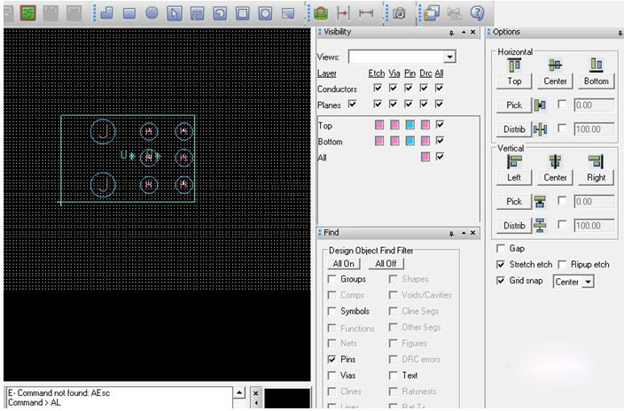Click the help question mark icon
624x411 pixels.
point(477,13)
